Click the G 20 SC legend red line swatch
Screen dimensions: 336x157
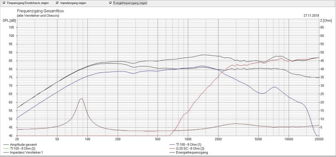point(172,149)
